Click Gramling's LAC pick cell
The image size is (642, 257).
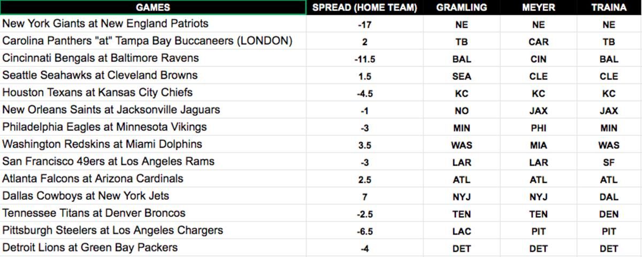462,231
